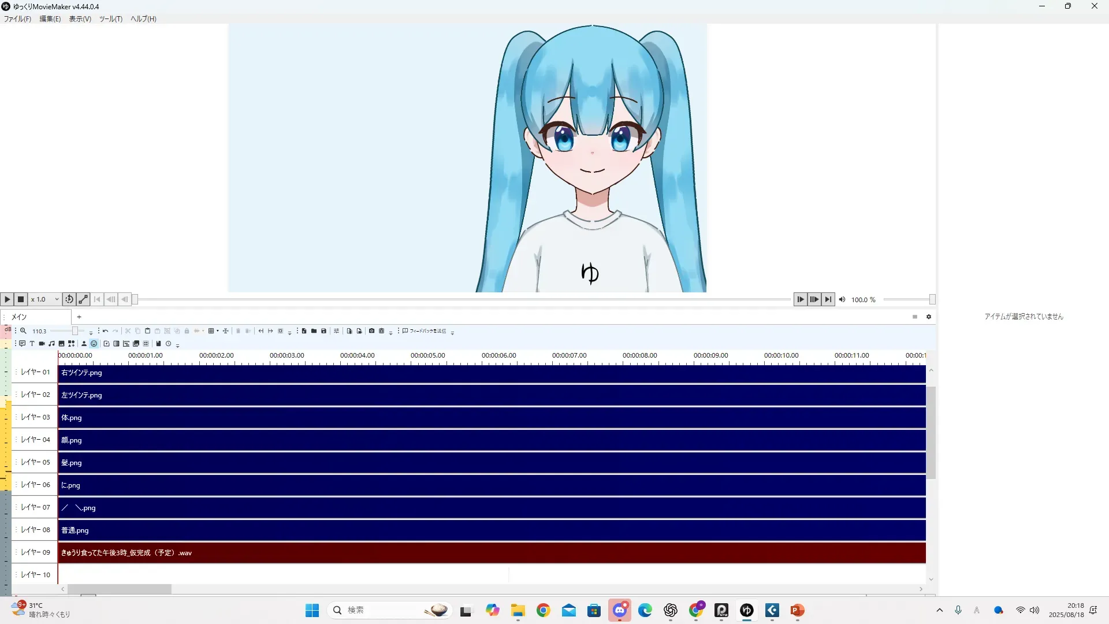Click the play button below preview
Viewport: 1109px width, 624px height.
point(7,299)
